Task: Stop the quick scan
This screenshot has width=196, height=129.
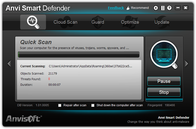Action: coord(164,92)
